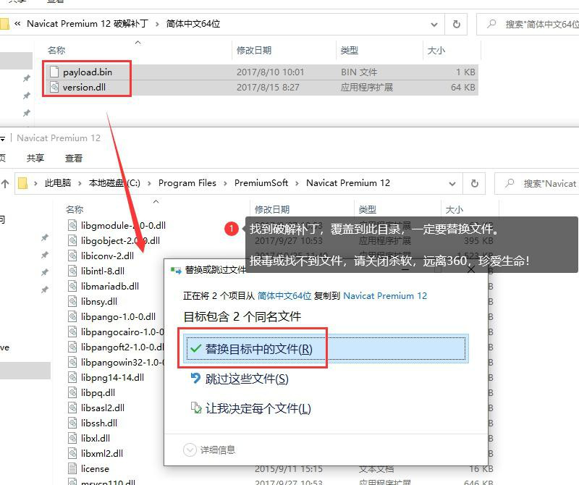
Task: Expand dropdown arrow after 此电脑 breadcrumb
Action: pos(80,183)
